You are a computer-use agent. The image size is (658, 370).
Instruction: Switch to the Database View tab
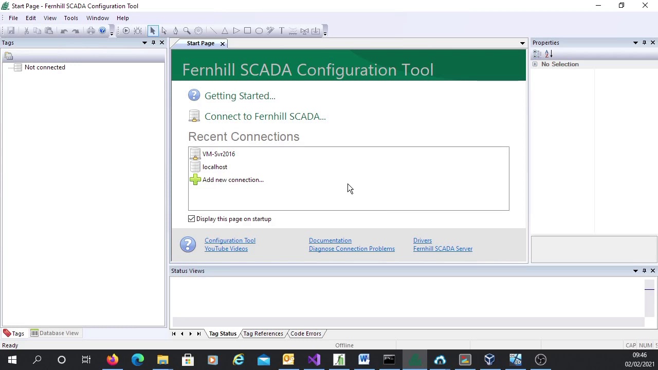55,333
